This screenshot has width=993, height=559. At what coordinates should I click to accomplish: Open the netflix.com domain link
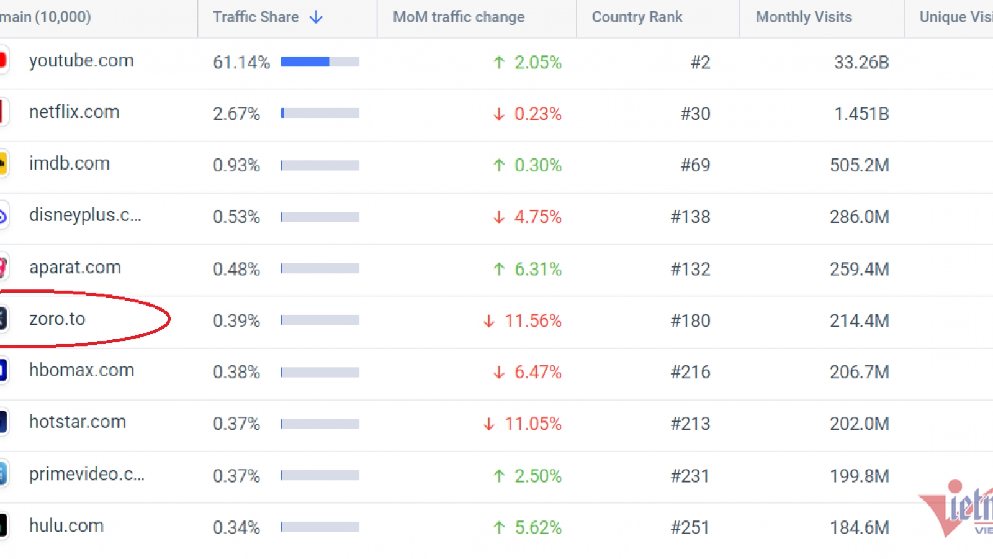click(x=74, y=112)
